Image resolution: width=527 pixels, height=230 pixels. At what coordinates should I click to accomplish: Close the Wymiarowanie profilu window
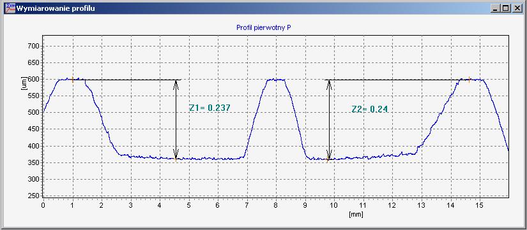(x=517, y=8)
